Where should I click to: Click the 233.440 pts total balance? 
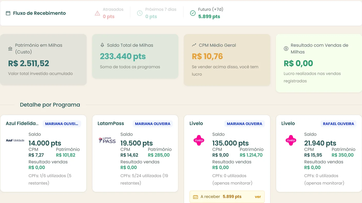tap(123, 56)
